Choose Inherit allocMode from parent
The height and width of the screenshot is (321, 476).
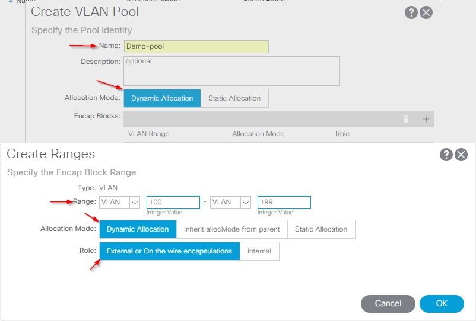pyautogui.click(x=232, y=229)
